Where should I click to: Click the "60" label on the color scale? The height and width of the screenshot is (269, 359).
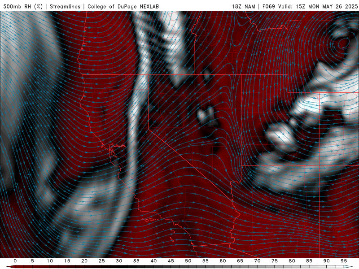pos(223,261)
